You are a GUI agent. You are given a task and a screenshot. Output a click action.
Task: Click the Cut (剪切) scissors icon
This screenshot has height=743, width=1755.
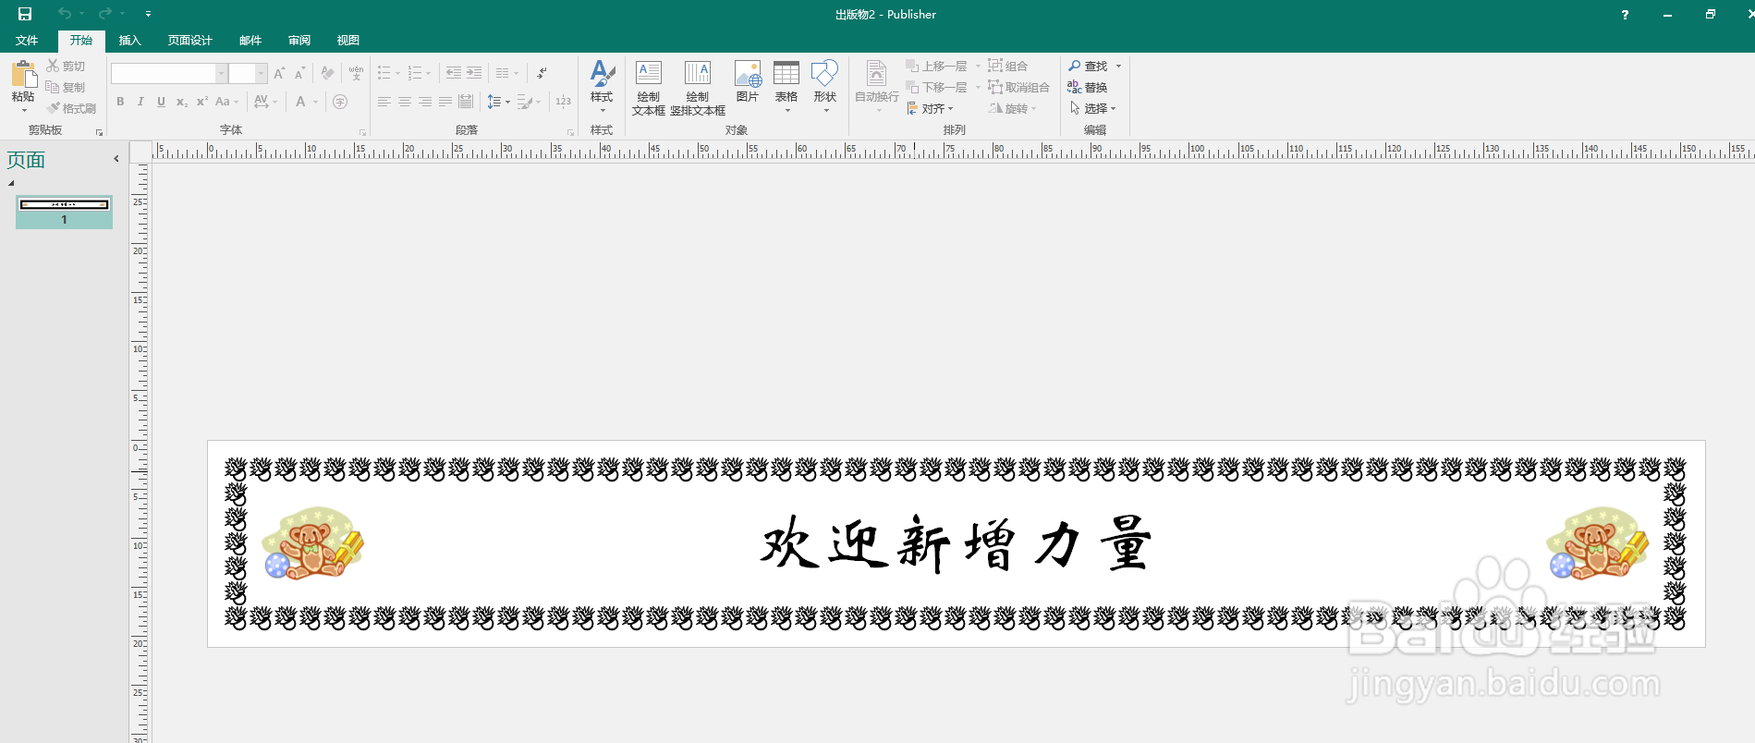pyautogui.click(x=53, y=66)
